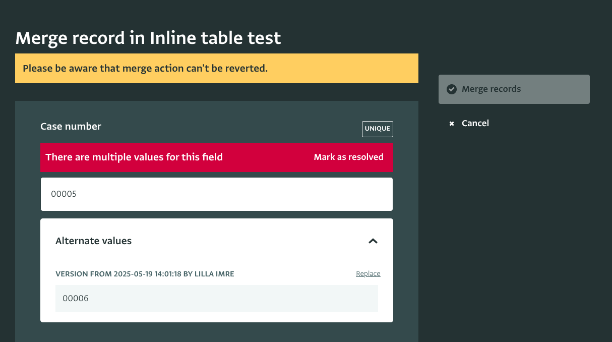612x342 pixels.
Task: Focus the Case number field containing 00005
Action: [x=217, y=194]
